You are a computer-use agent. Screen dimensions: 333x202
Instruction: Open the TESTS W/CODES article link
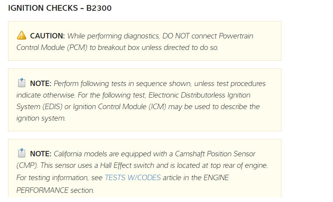[x=133, y=178]
